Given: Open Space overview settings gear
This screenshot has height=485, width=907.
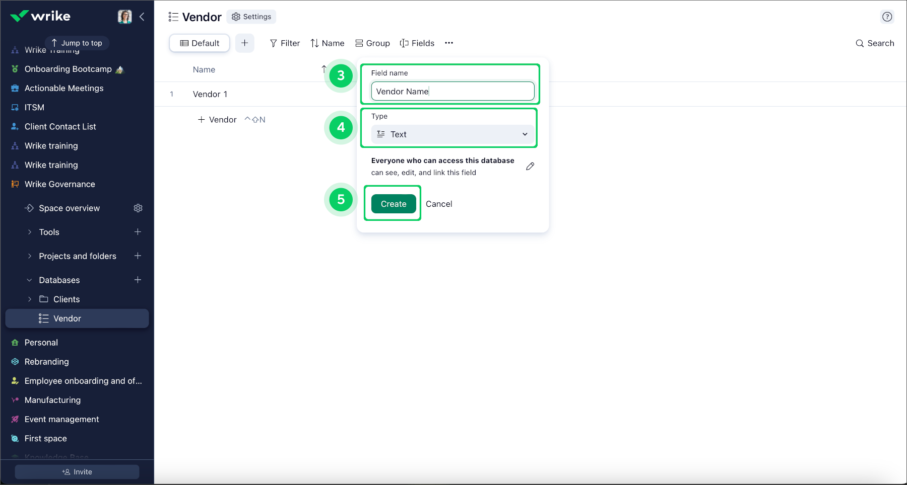Looking at the screenshot, I should click(138, 208).
